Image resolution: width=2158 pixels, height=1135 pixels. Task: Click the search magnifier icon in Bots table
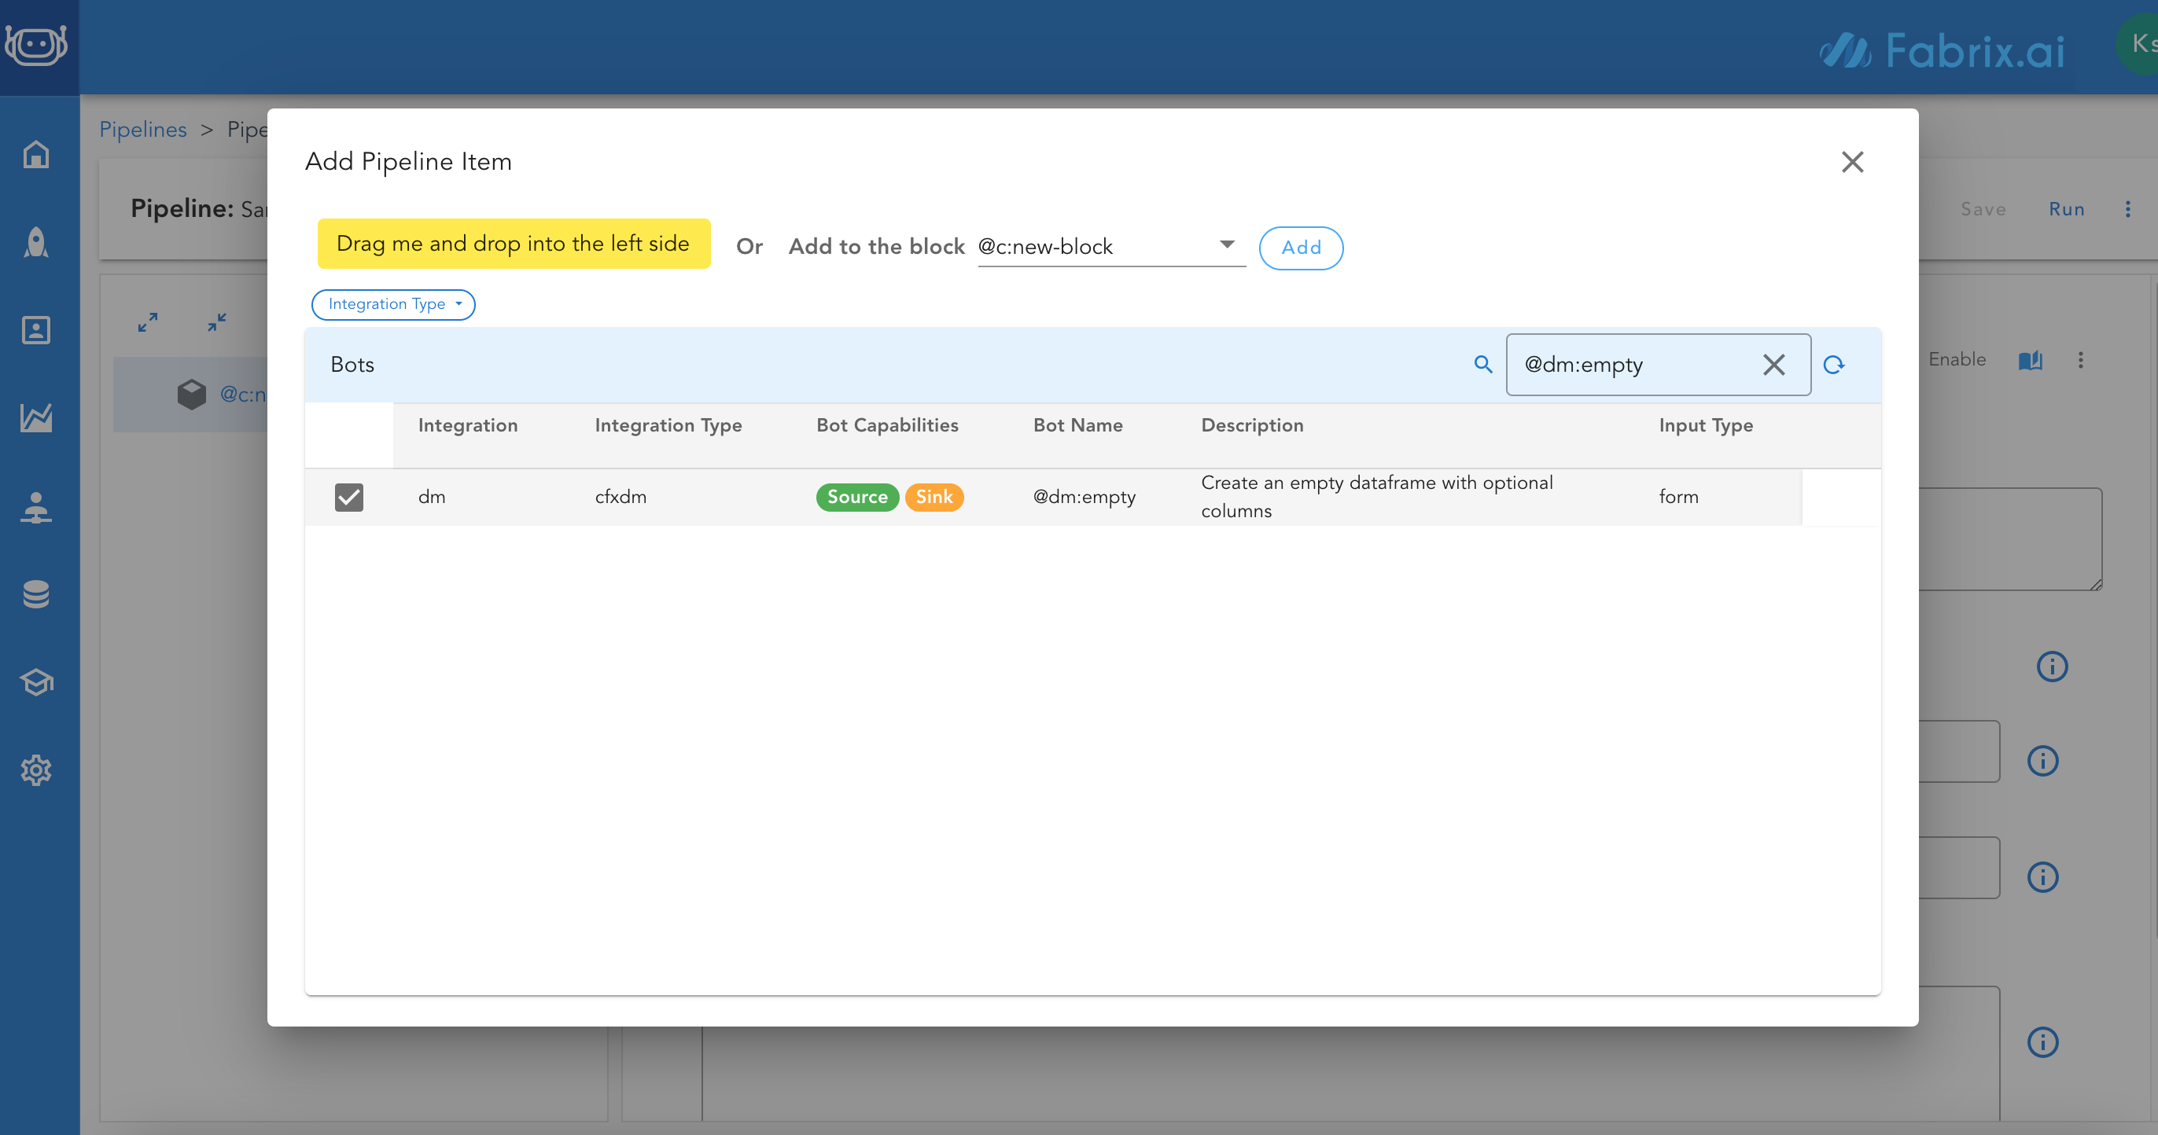[1482, 364]
